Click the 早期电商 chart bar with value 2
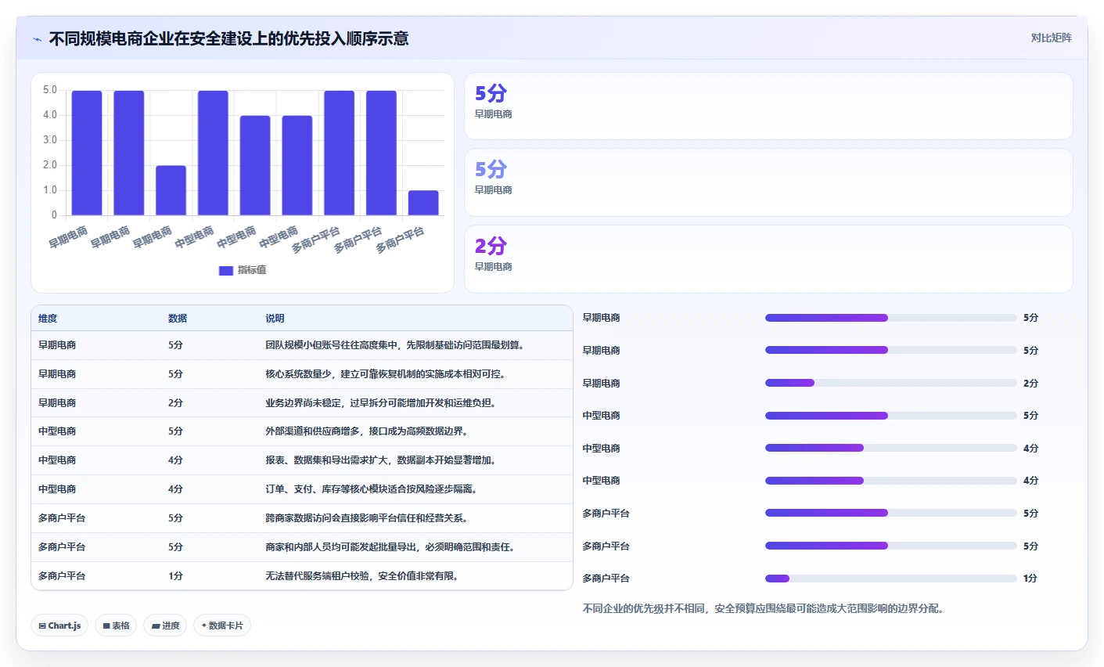 [x=171, y=190]
